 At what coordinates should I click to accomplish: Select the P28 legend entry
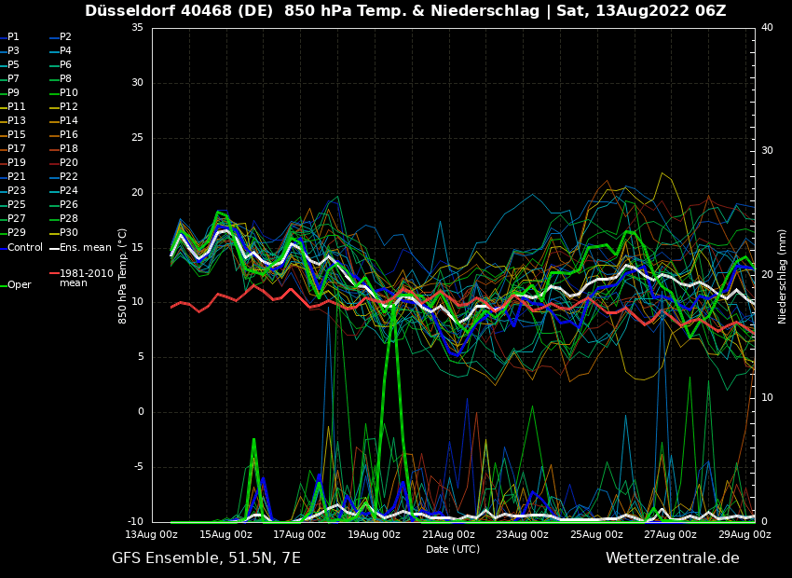click(x=69, y=219)
